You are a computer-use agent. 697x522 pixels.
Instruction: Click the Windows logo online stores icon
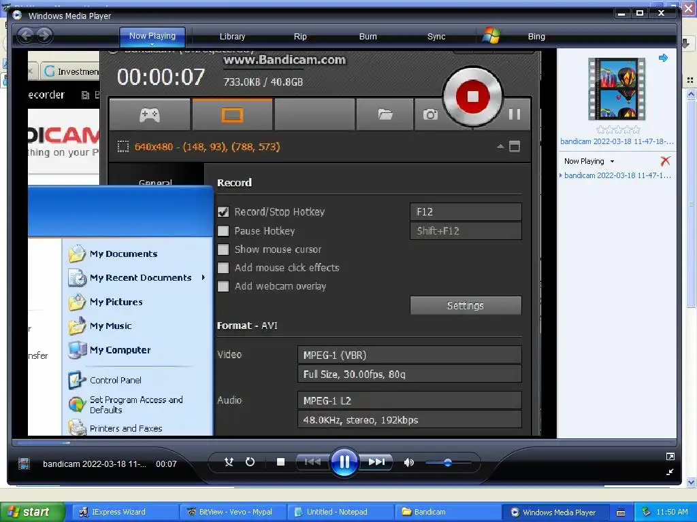(491, 35)
